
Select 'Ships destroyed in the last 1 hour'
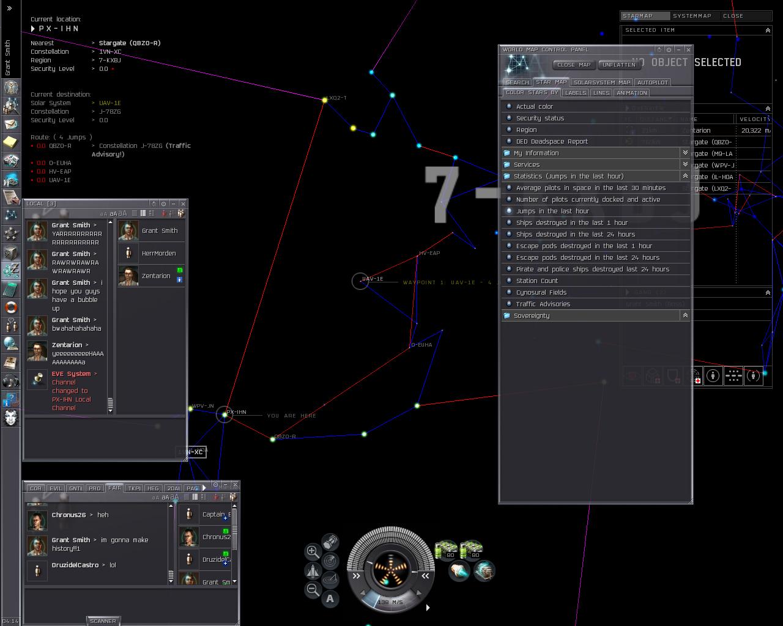click(571, 223)
